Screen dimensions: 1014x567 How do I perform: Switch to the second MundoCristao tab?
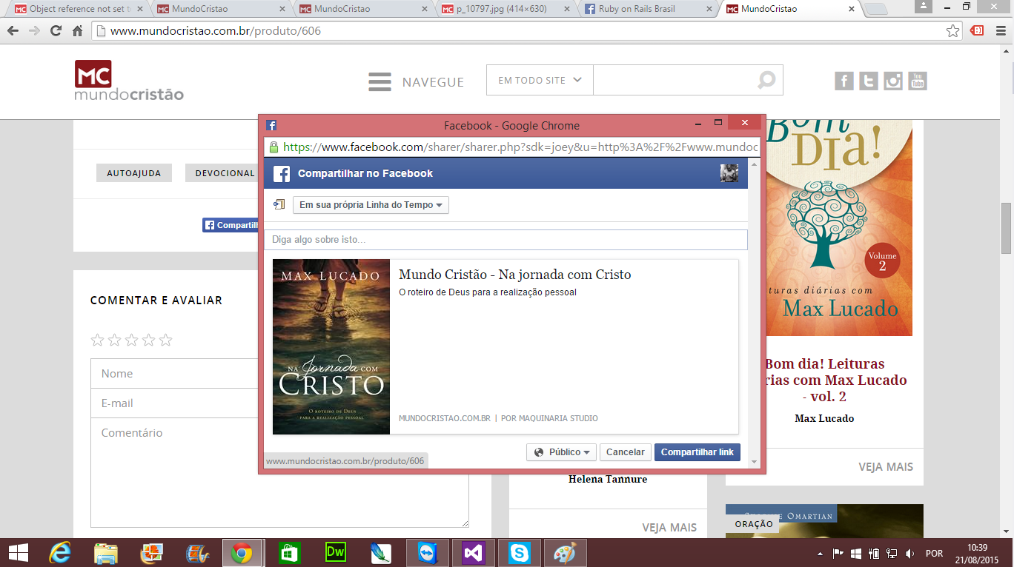pos(221,9)
